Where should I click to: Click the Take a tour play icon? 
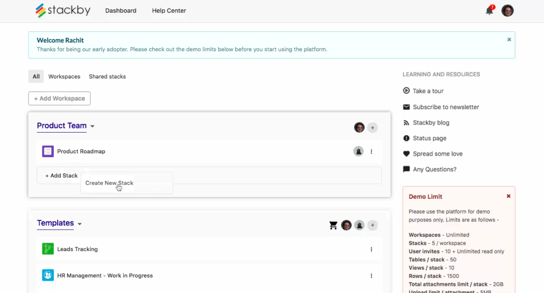(x=406, y=91)
